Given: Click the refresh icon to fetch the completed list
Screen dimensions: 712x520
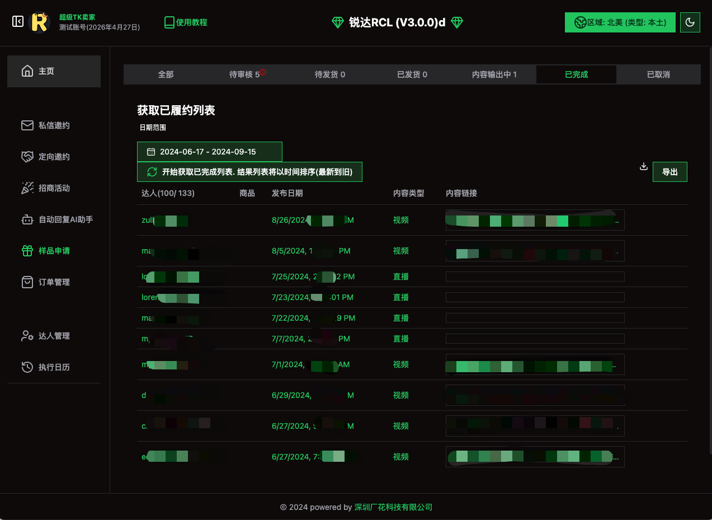Looking at the screenshot, I should [x=152, y=172].
